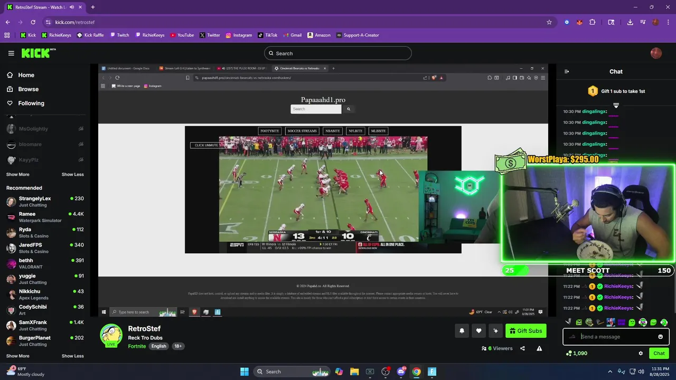Open the 1,090 channel points balance
Viewport: 676px width, 380px height.
576,354
